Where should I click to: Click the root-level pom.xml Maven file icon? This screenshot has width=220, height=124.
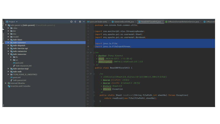click(12, 77)
